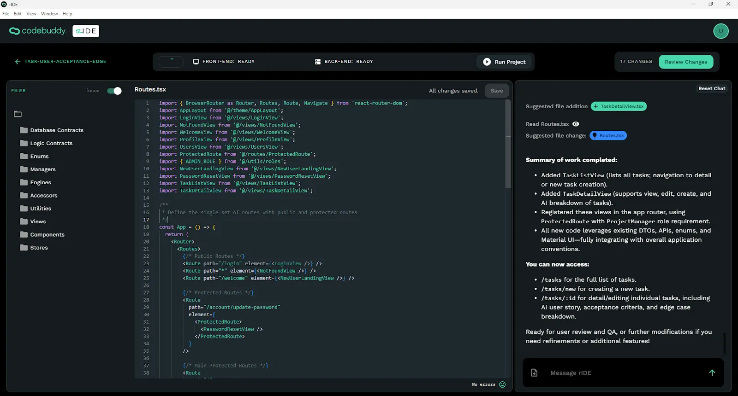Click the back arrow beside TASK-USER-ACCEPTANCE-EDGE
The width and height of the screenshot is (738, 396).
click(18, 62)
